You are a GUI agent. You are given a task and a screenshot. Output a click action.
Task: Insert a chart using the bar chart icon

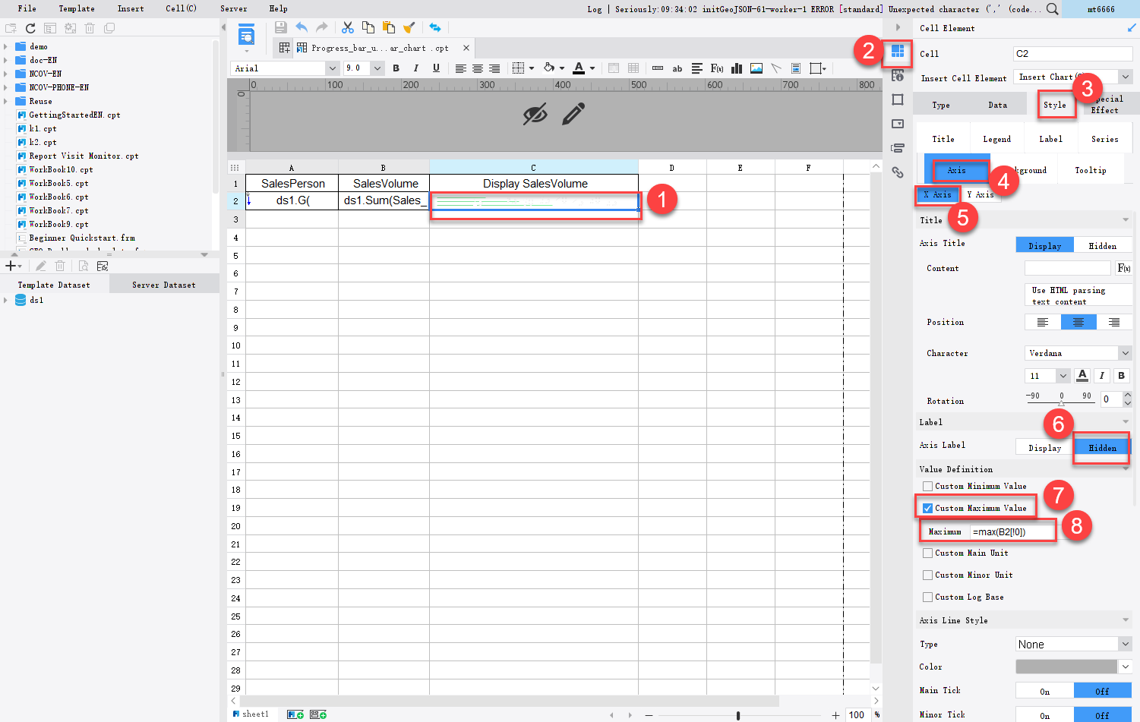point(736,68)
